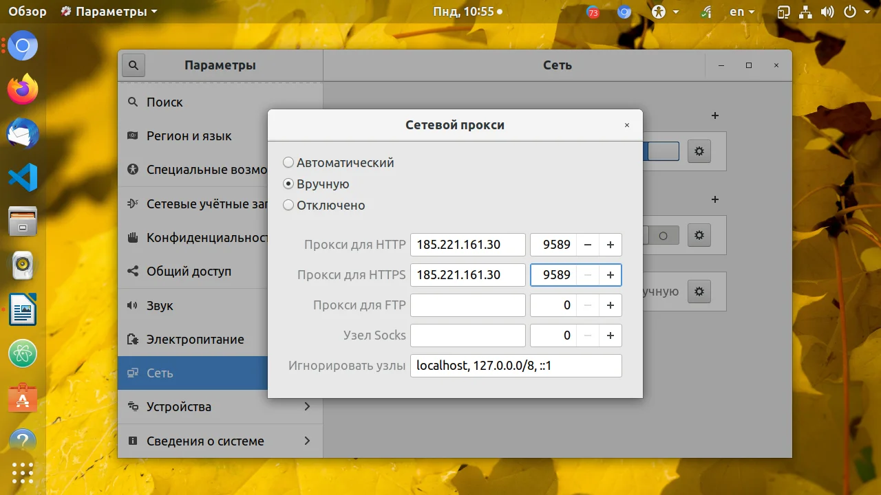
Task: Open Сетевые учётные записи in sidebar
Action: 193,204
